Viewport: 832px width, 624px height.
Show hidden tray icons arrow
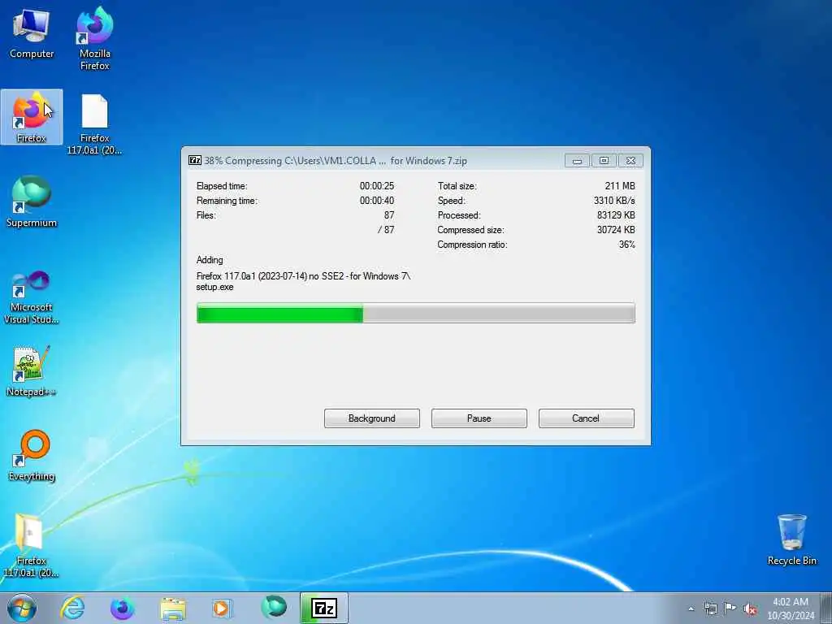tap(691, 609)
